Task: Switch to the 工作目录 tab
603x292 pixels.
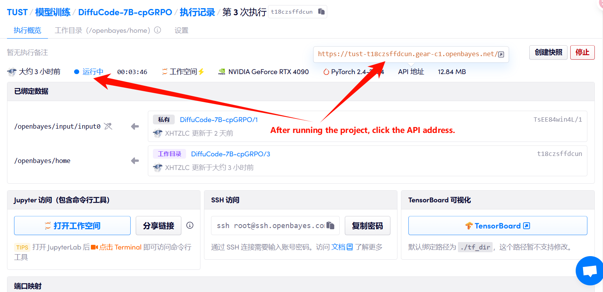Action: point(102,30)
